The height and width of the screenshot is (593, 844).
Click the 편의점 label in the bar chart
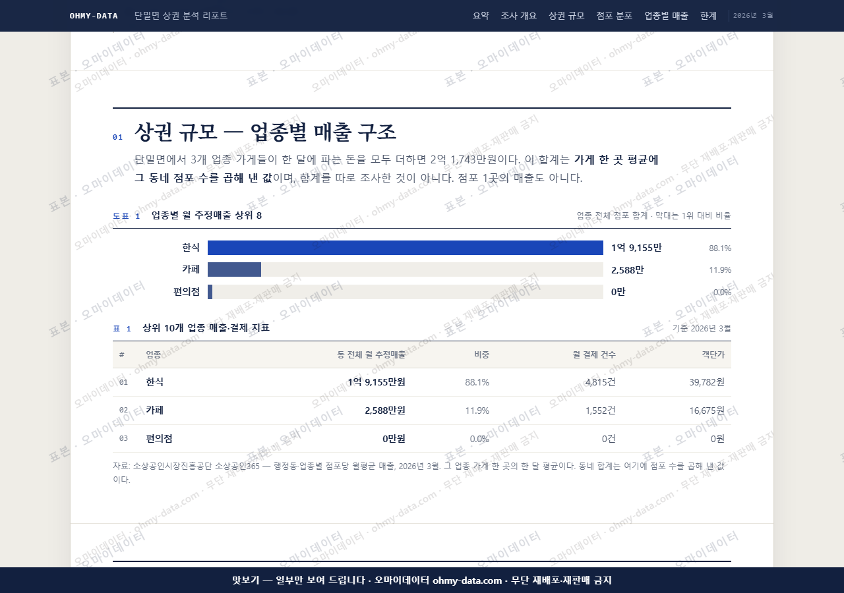tap(187, 292)
